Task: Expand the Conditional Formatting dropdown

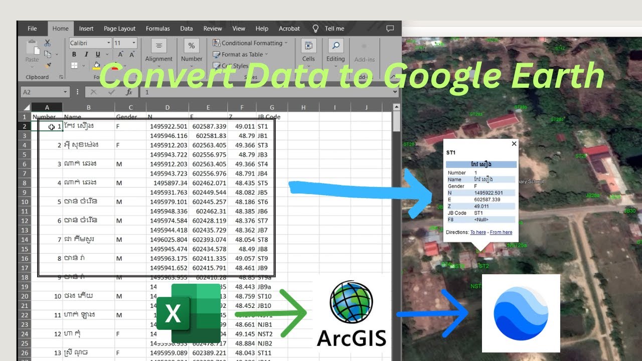Action: (286, 43)
